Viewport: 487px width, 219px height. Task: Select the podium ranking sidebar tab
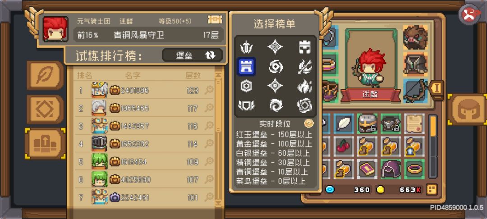[x=46, y=144]
